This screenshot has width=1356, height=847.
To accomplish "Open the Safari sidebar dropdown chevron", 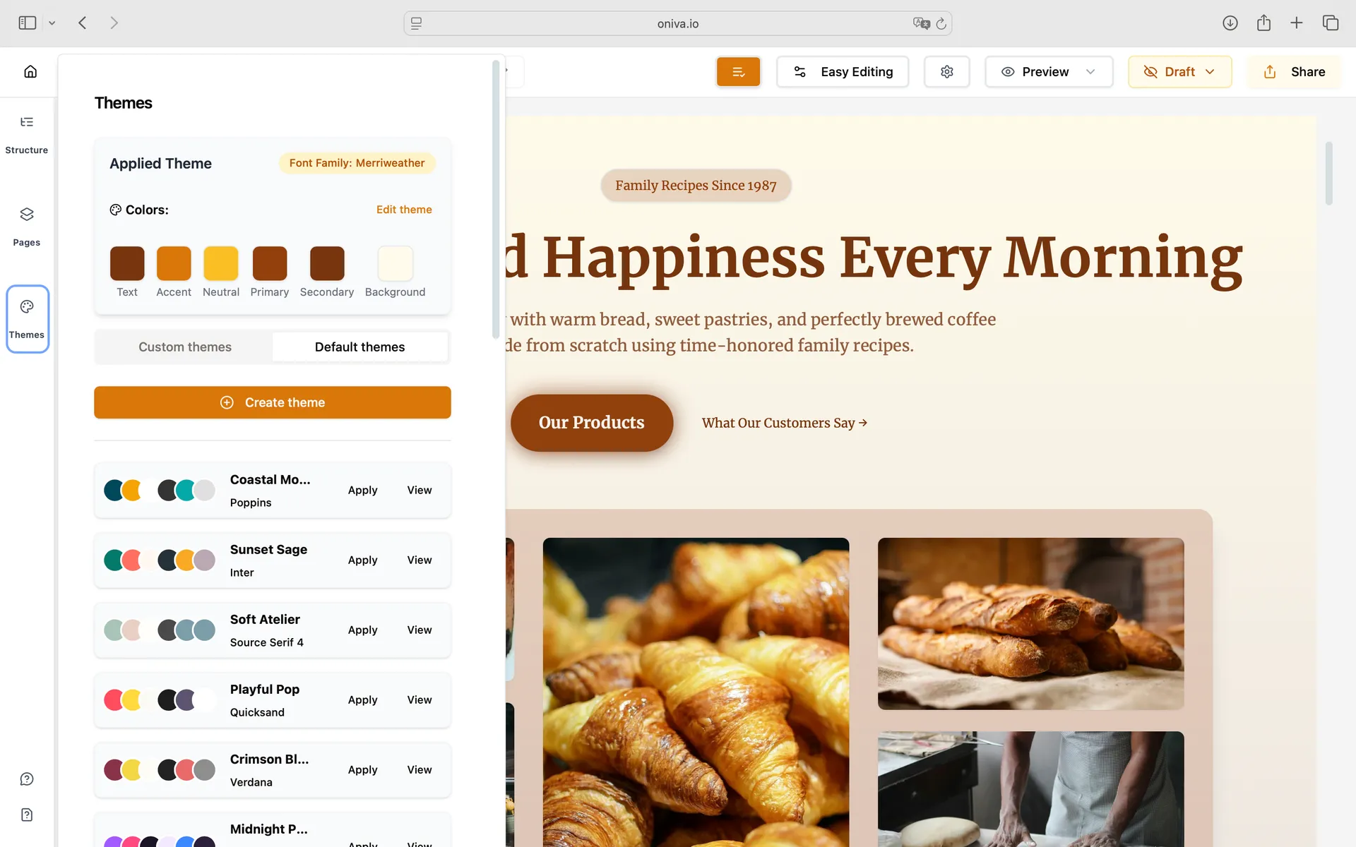I will 52,23.
